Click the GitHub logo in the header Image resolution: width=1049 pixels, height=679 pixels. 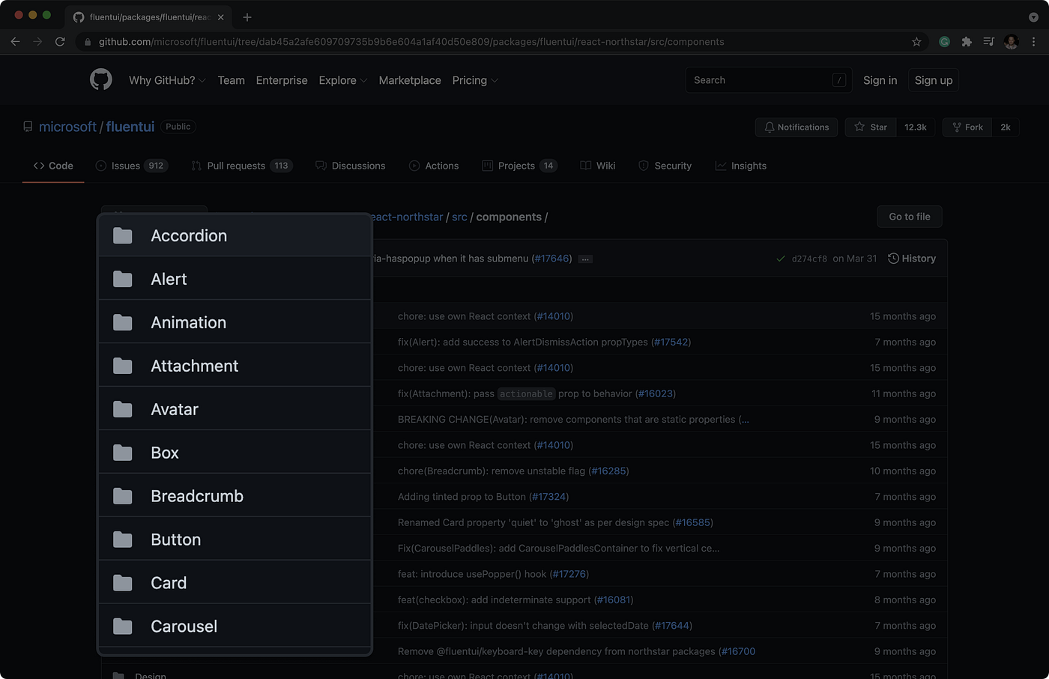[100, 79]
